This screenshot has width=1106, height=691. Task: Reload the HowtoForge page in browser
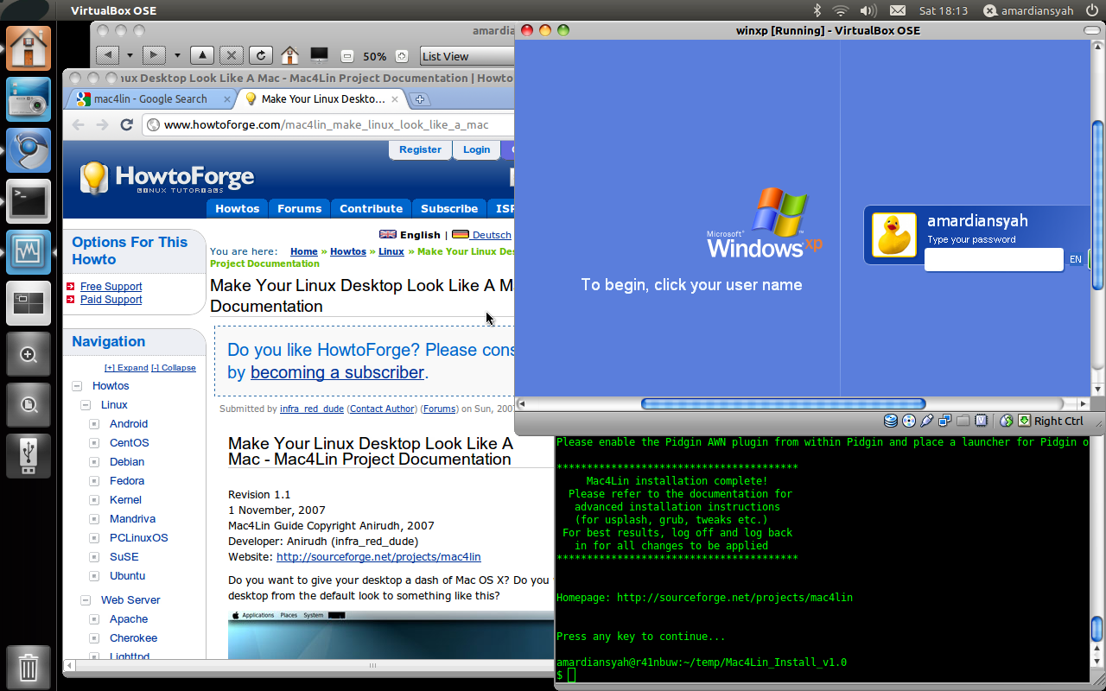(x=126, y=124)
